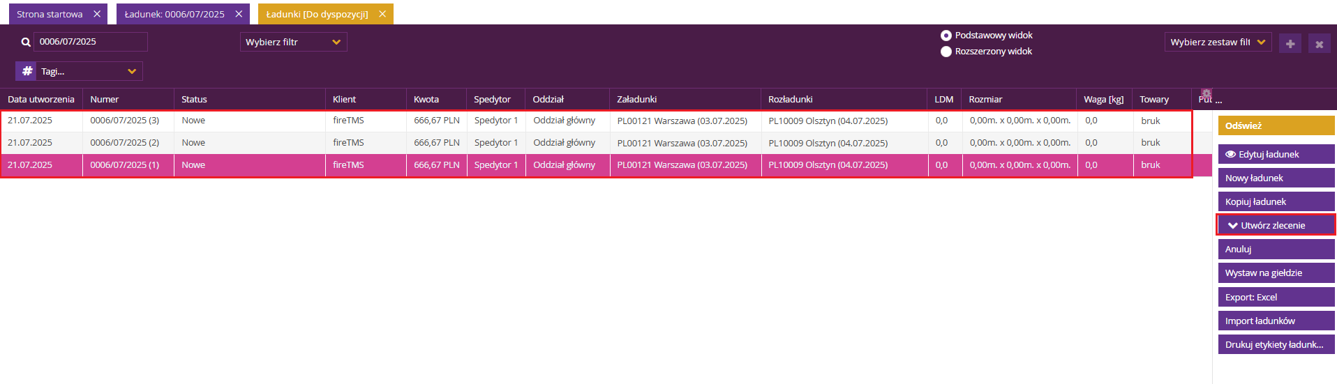Sort by Numer column header
Screen dimensions: 1337x384
tap(128, 99)
